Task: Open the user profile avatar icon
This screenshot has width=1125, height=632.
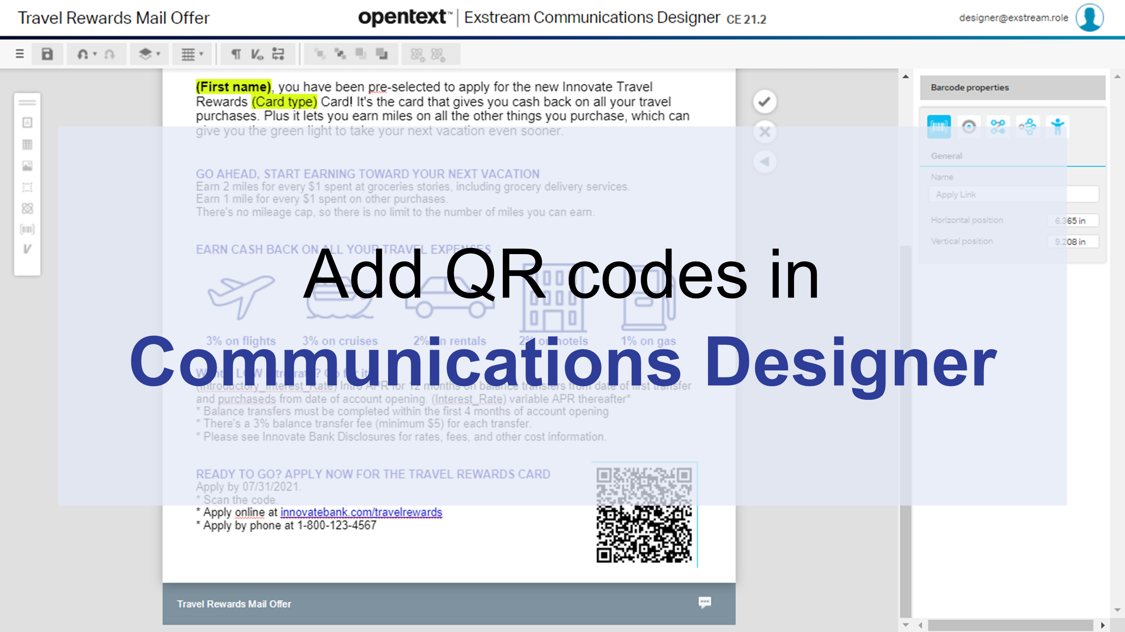Action: click(x=1089, y=18)
